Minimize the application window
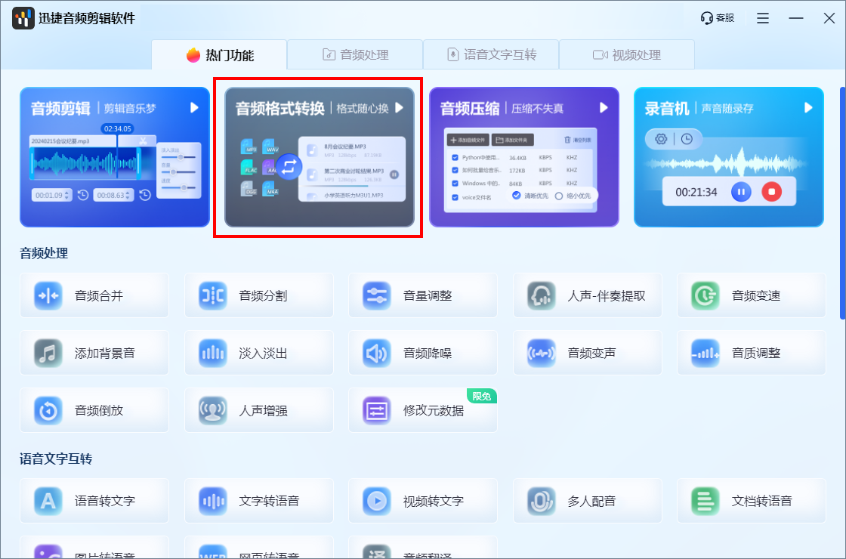Viewport: 846px width, 559px height. click(x=796, y=18)
